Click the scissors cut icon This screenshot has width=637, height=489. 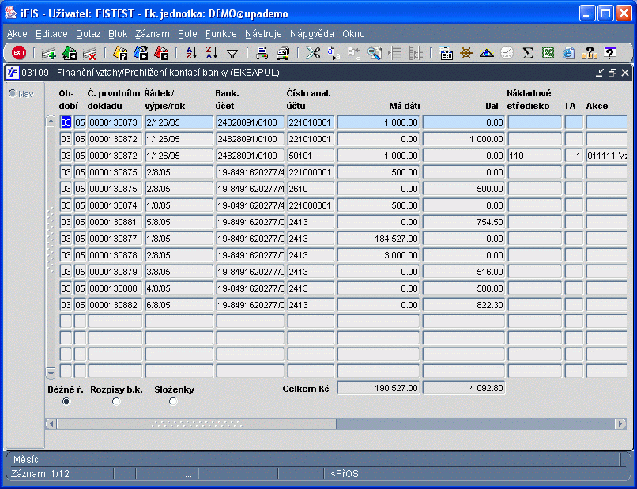point(313,54)
